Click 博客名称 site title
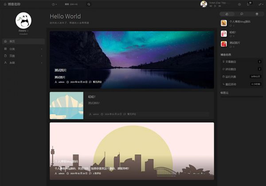This screenshot has width=266, height=186. click(14, 4)
